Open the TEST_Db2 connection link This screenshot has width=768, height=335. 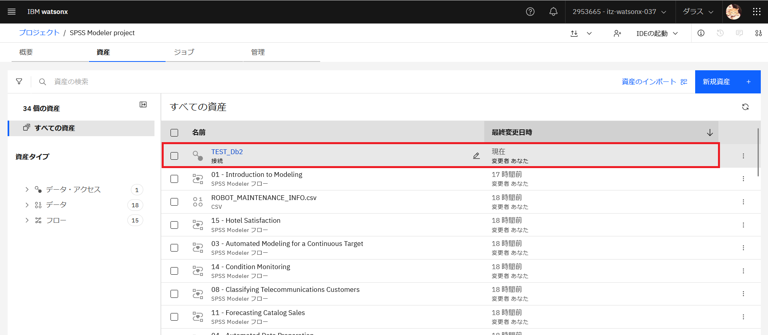coord(227,152)
